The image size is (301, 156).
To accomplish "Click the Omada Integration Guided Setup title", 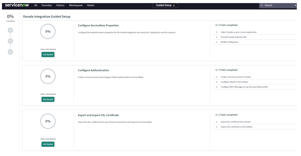I will (x=47, y=16).
